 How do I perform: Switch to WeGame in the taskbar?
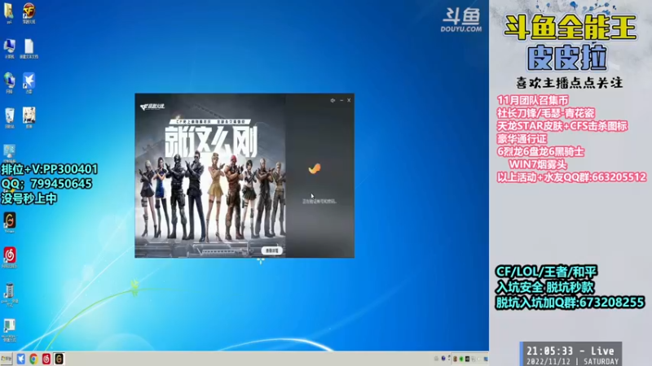pos(59,359)
